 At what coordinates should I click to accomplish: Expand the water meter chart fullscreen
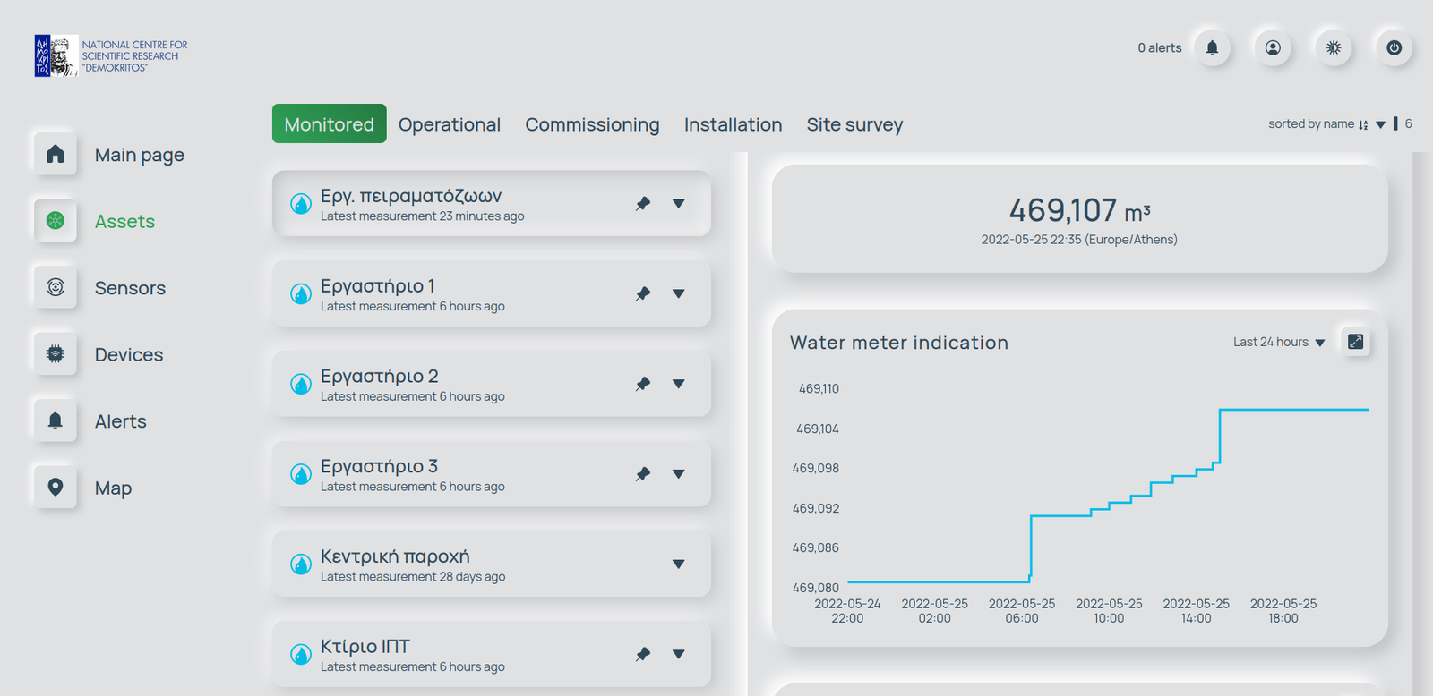1355,342
